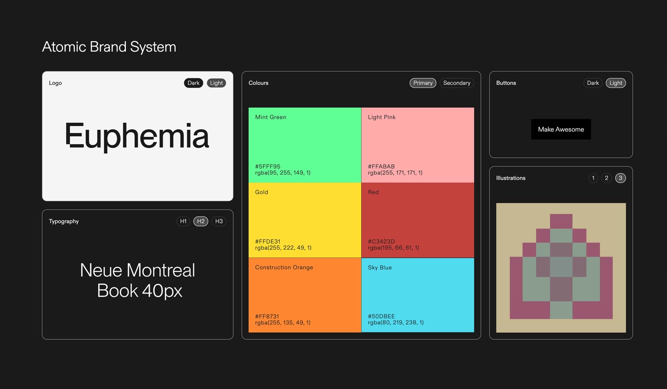Click the Euphemia logo preview
Screen dimensions: 667x389
click(137, 136)
